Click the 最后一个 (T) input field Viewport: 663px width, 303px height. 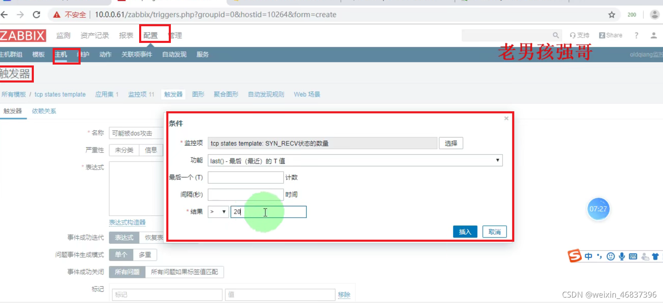click(246, 178)
